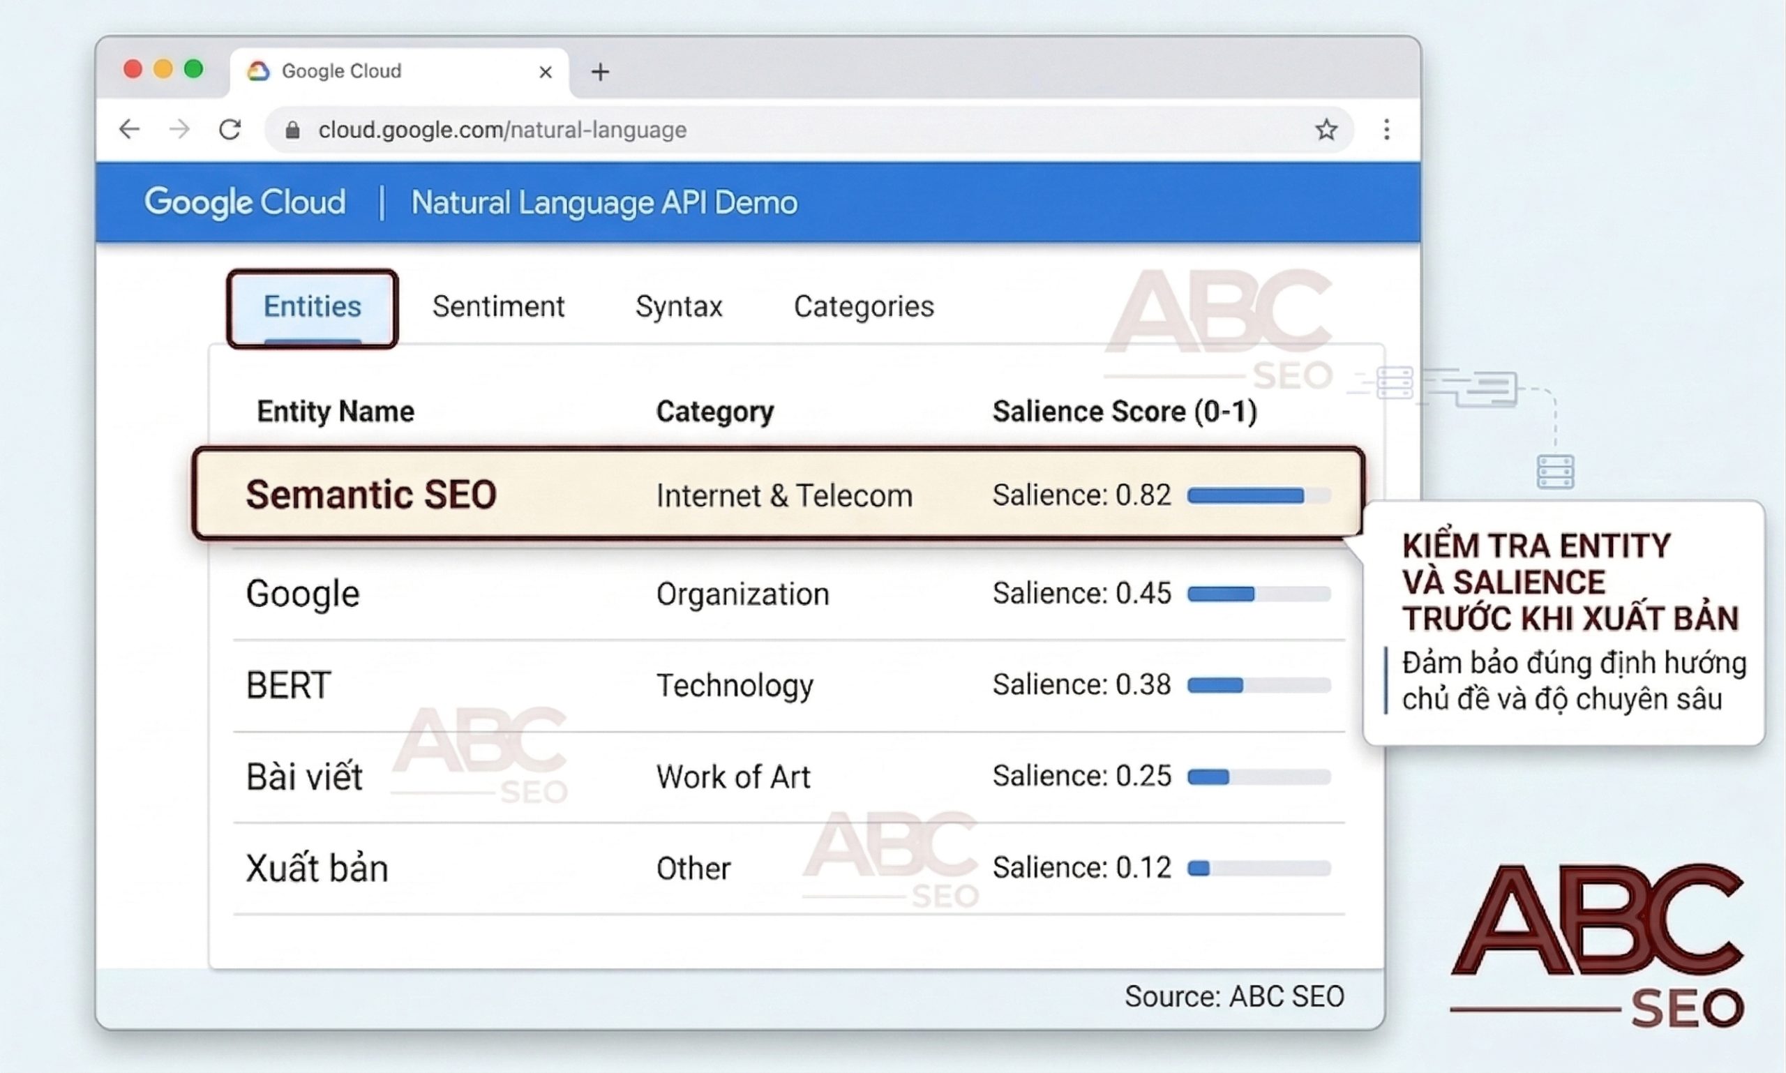Click the Organization category cell
Viewport: 1786px width, 1073px height.
[742, 594]
